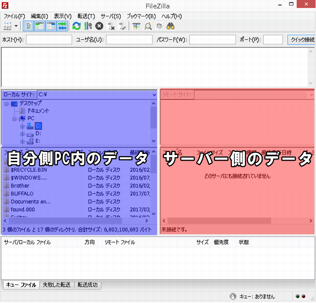Select the デスクトップ tree item
Image resolution: width=316 pixels, height=303 pixels.
point(30,103)
